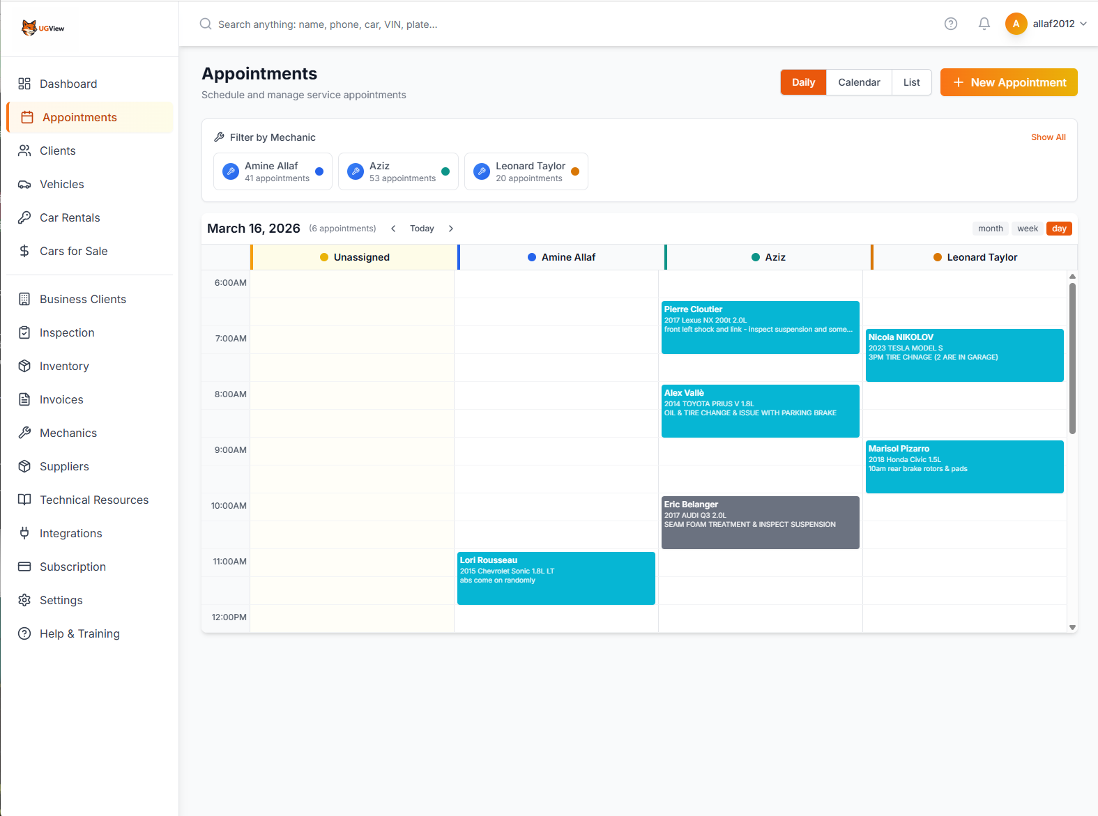This screenshot has width=1098, height=816.
Task: Open Invoices via its document icon
Action: coord(24,399)
